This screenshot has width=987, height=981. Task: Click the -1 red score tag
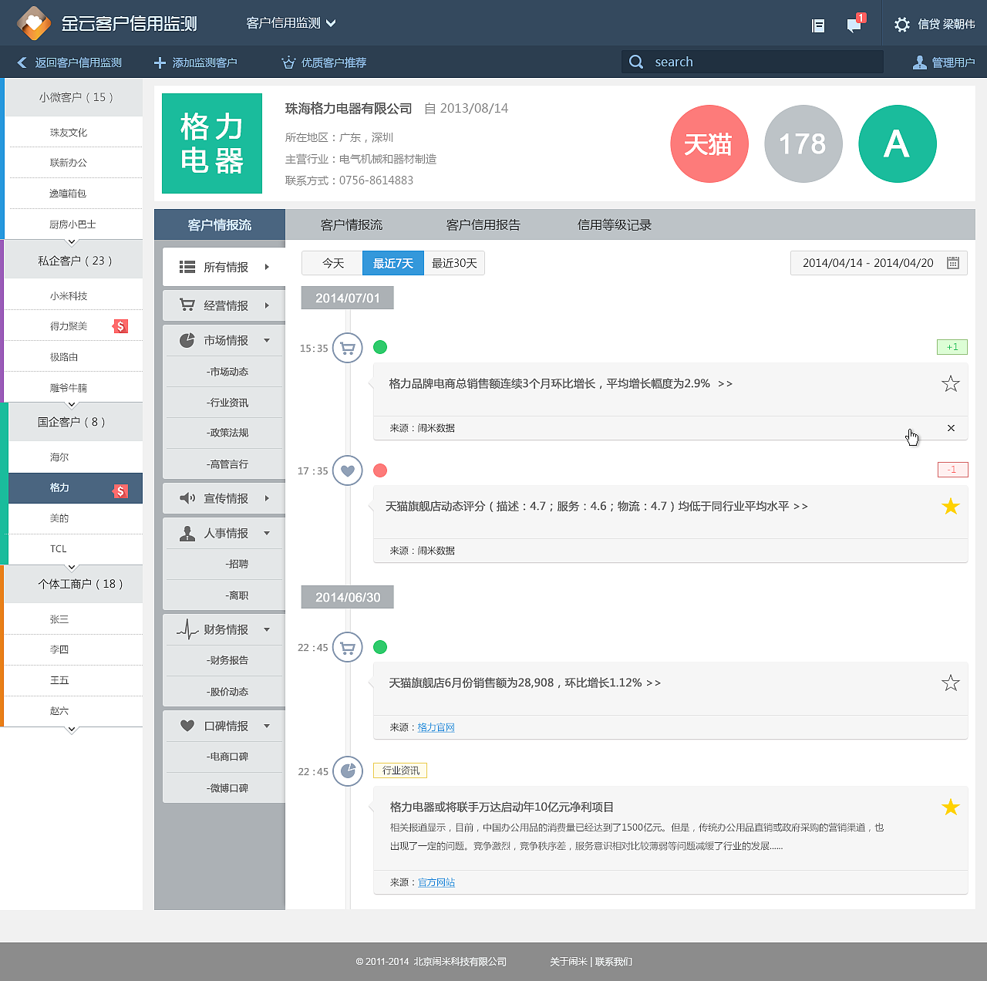click(x=952, y=470)
